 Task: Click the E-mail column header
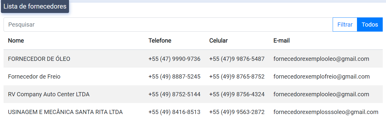[x=281, y=41]
